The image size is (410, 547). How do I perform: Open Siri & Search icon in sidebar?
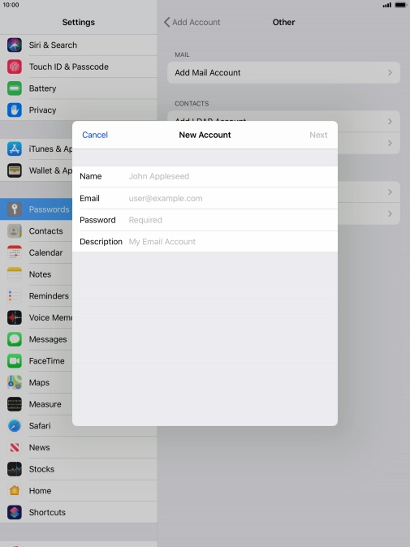[15, 45]
